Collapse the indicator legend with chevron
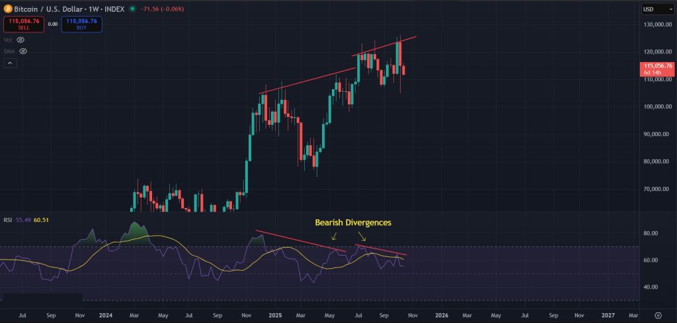Screen dimensions: 677x323 pyautogui.click(x=11, y=63)
